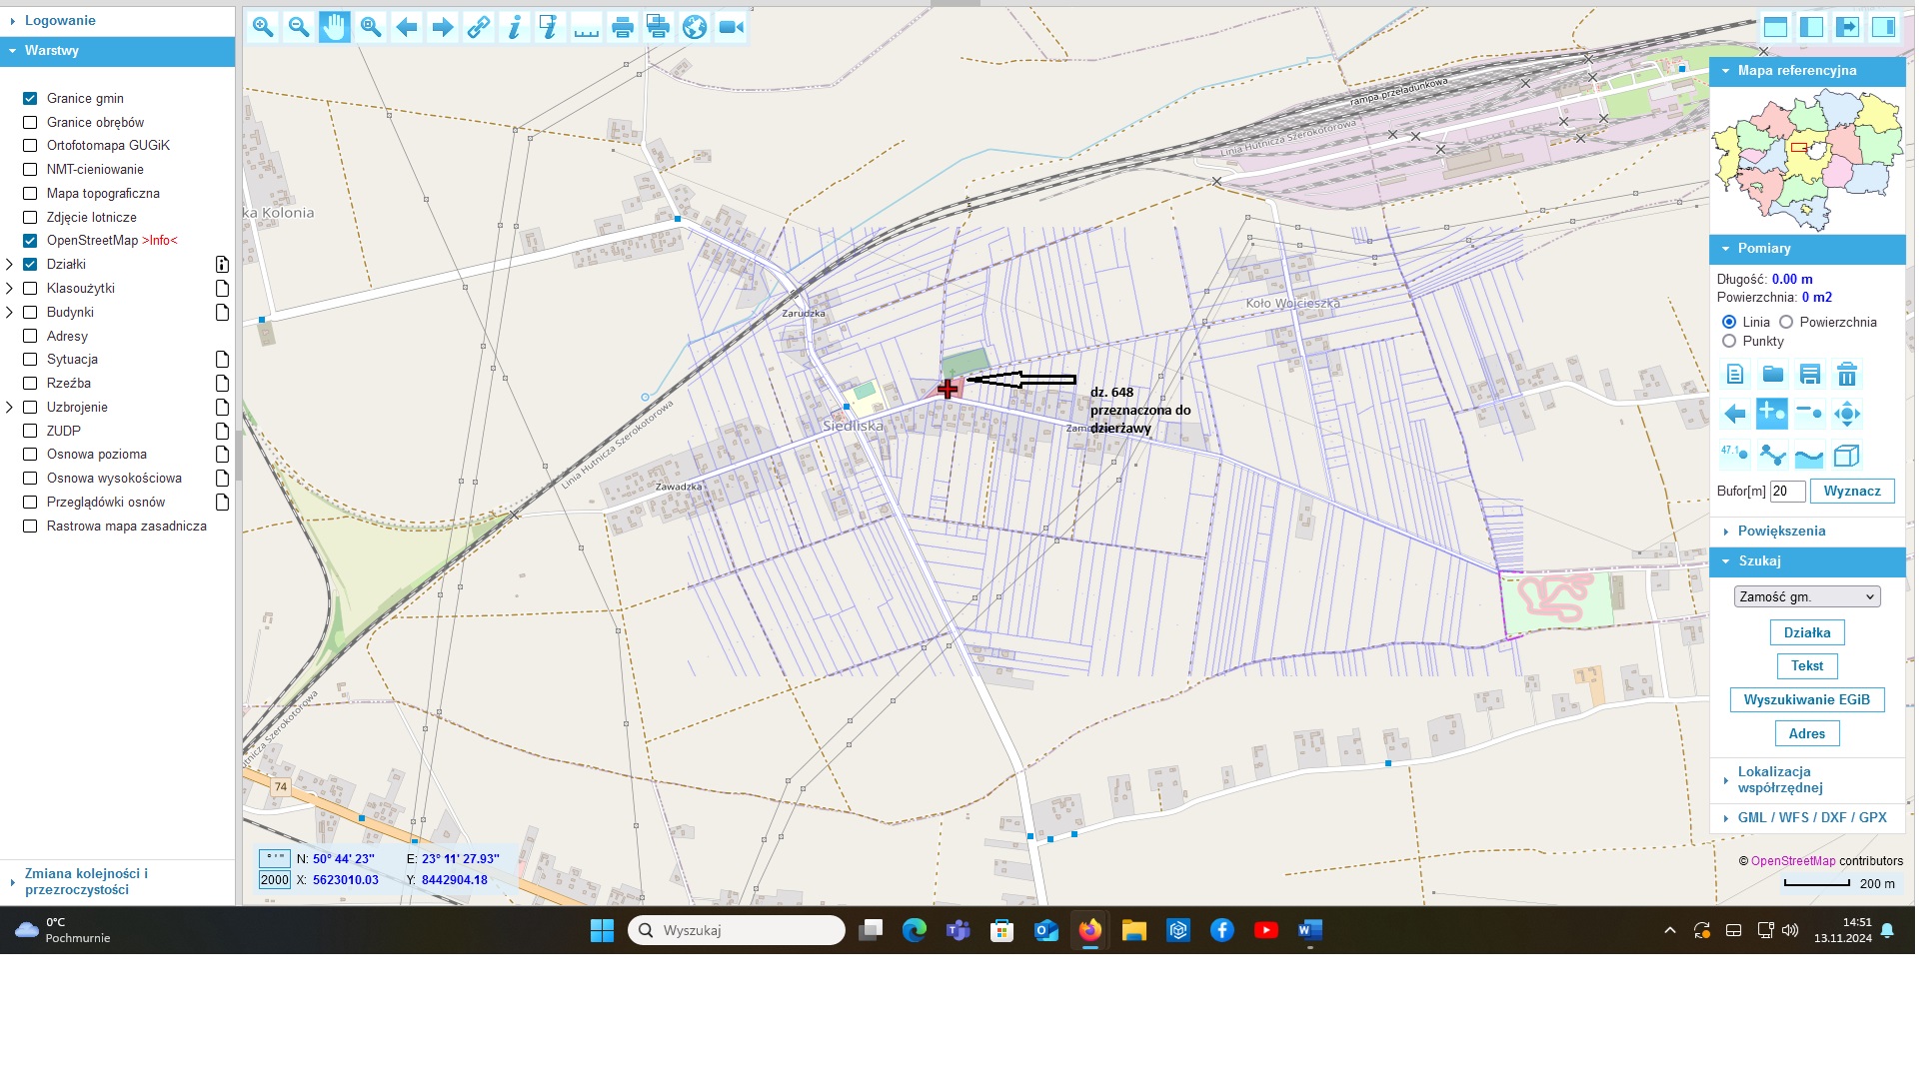1920x1081 pixels.
Task: Open the Zamość gm. municipality dropdown
Action: tap(1807, 596)
